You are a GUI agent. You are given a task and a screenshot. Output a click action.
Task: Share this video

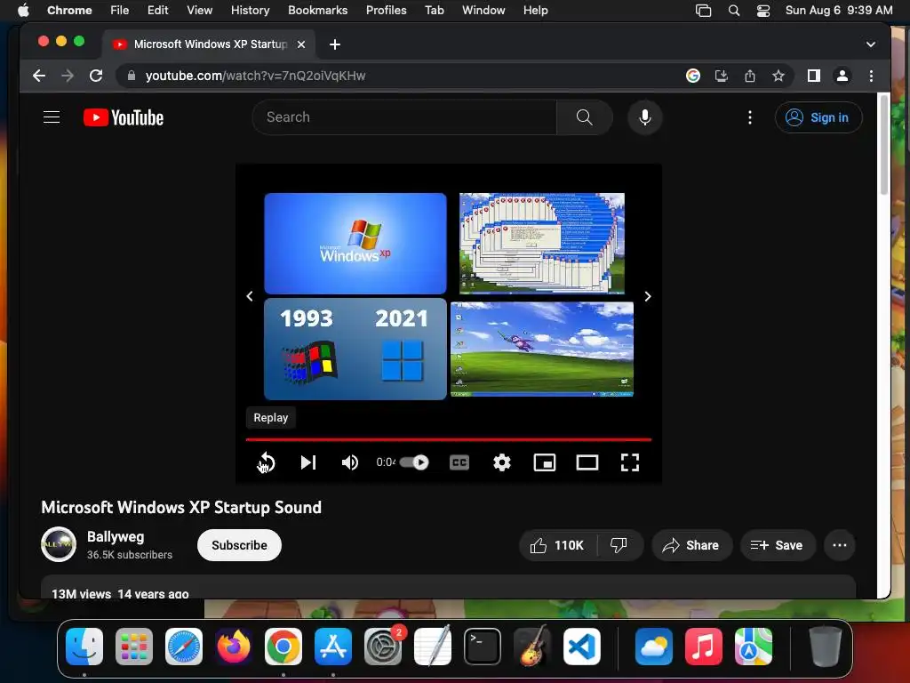coord(691,545)
